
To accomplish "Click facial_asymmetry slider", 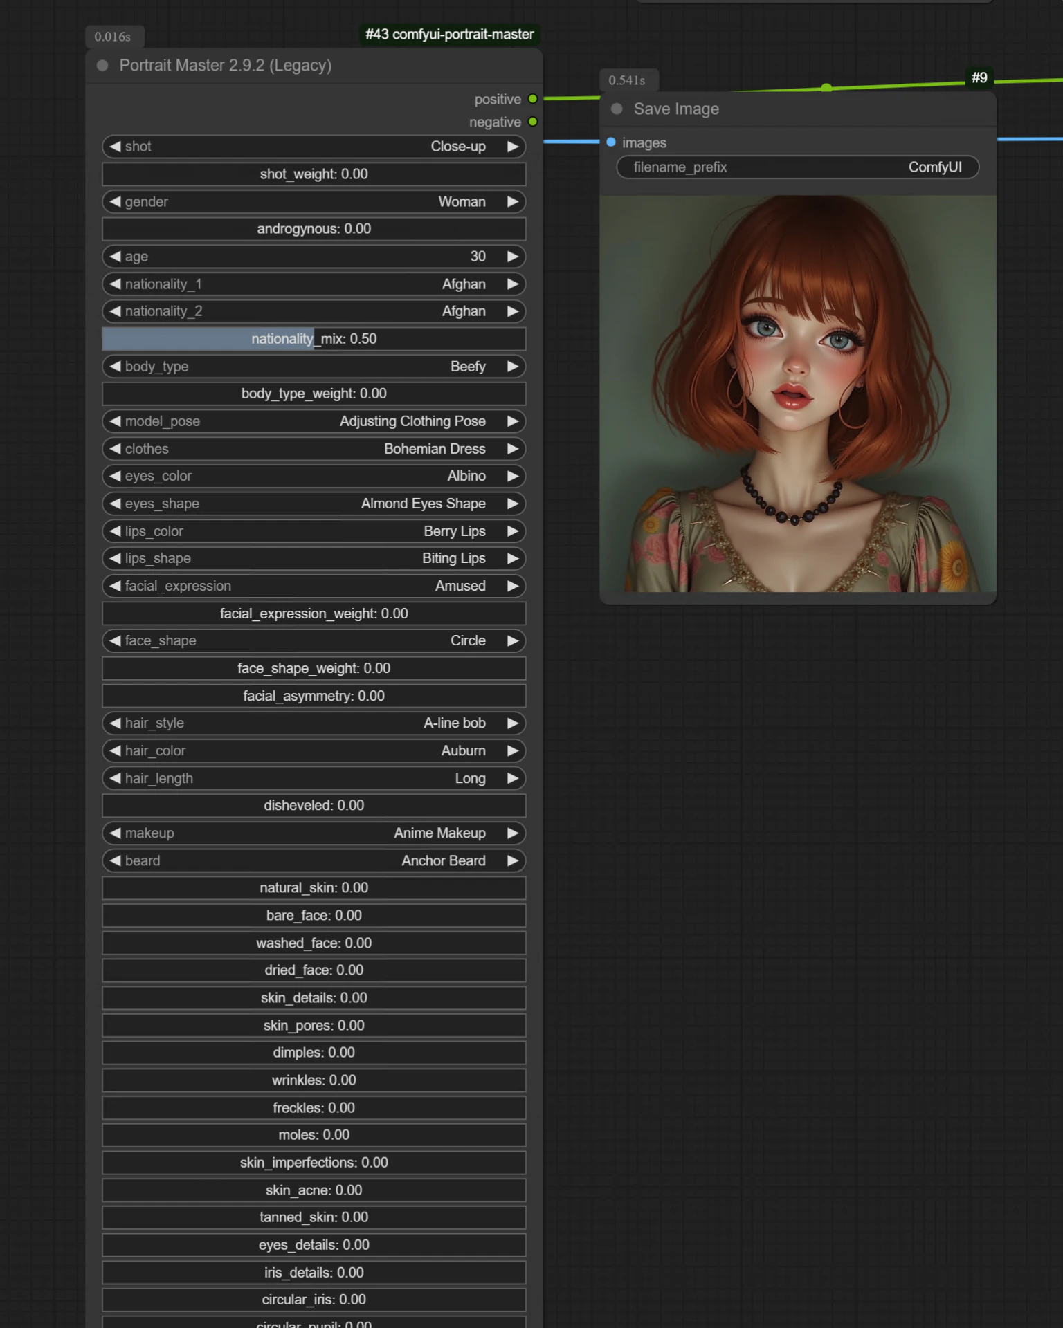I will coord(314,696).
